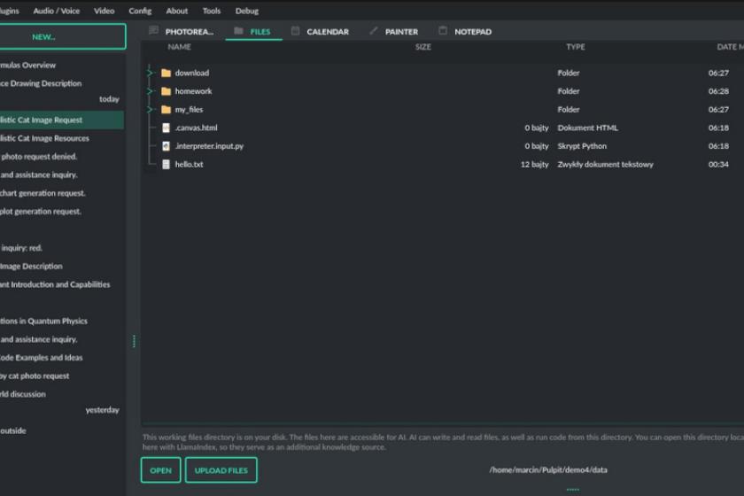Click the brush icon on the Painter tab
744x496 pixels.
[x=374, y=31]
